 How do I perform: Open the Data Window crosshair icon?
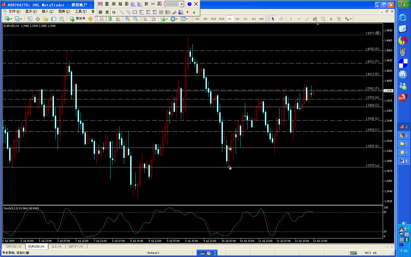37,19
